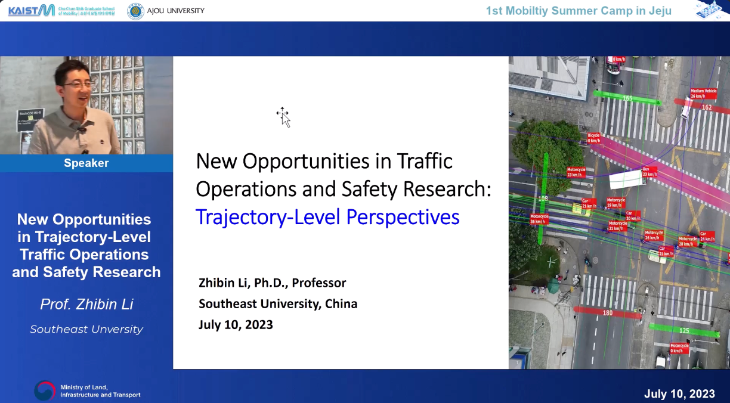
Task: Select the Bus 23 km/h label
Action: (649, 172)
